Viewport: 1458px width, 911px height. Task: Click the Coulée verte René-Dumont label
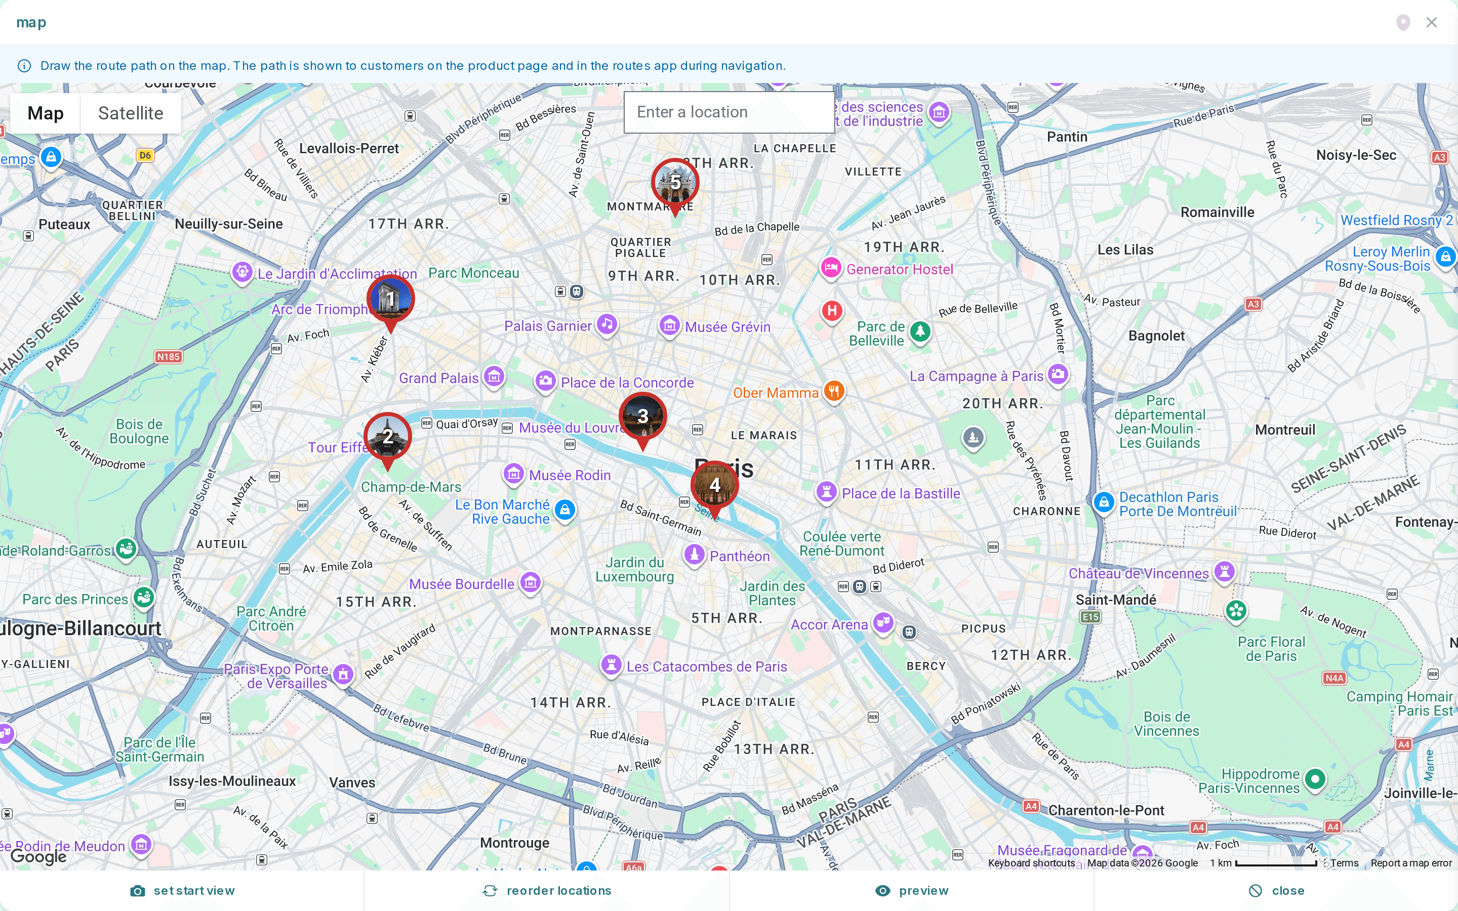[x=842, y=544]
